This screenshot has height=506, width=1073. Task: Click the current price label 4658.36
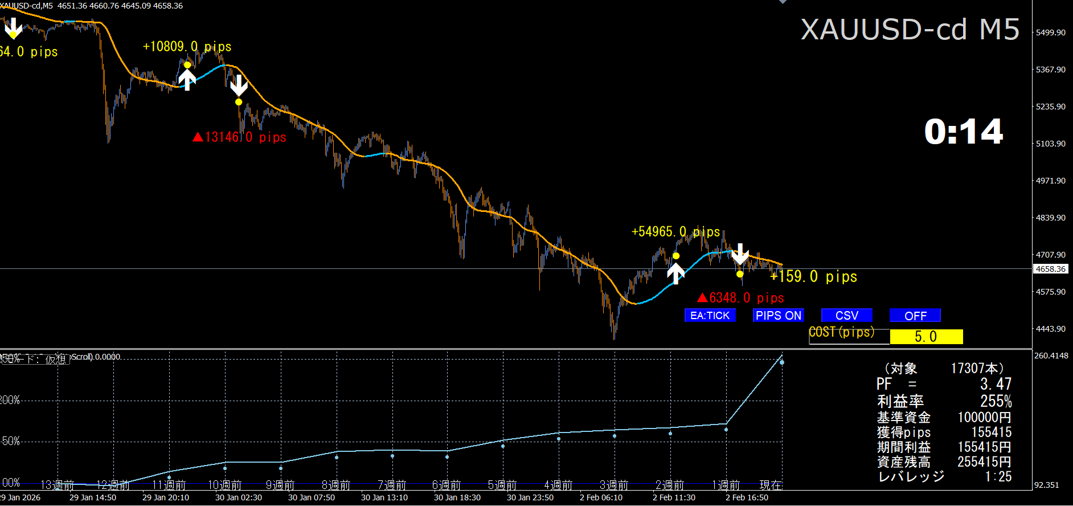click(x=1051, y=269)
